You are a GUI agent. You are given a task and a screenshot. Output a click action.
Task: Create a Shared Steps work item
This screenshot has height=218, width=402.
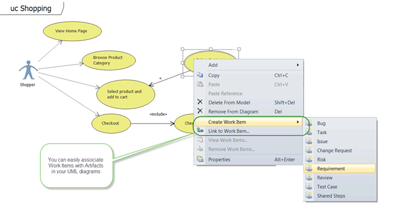pyautogui.click(x=340, y=196)
